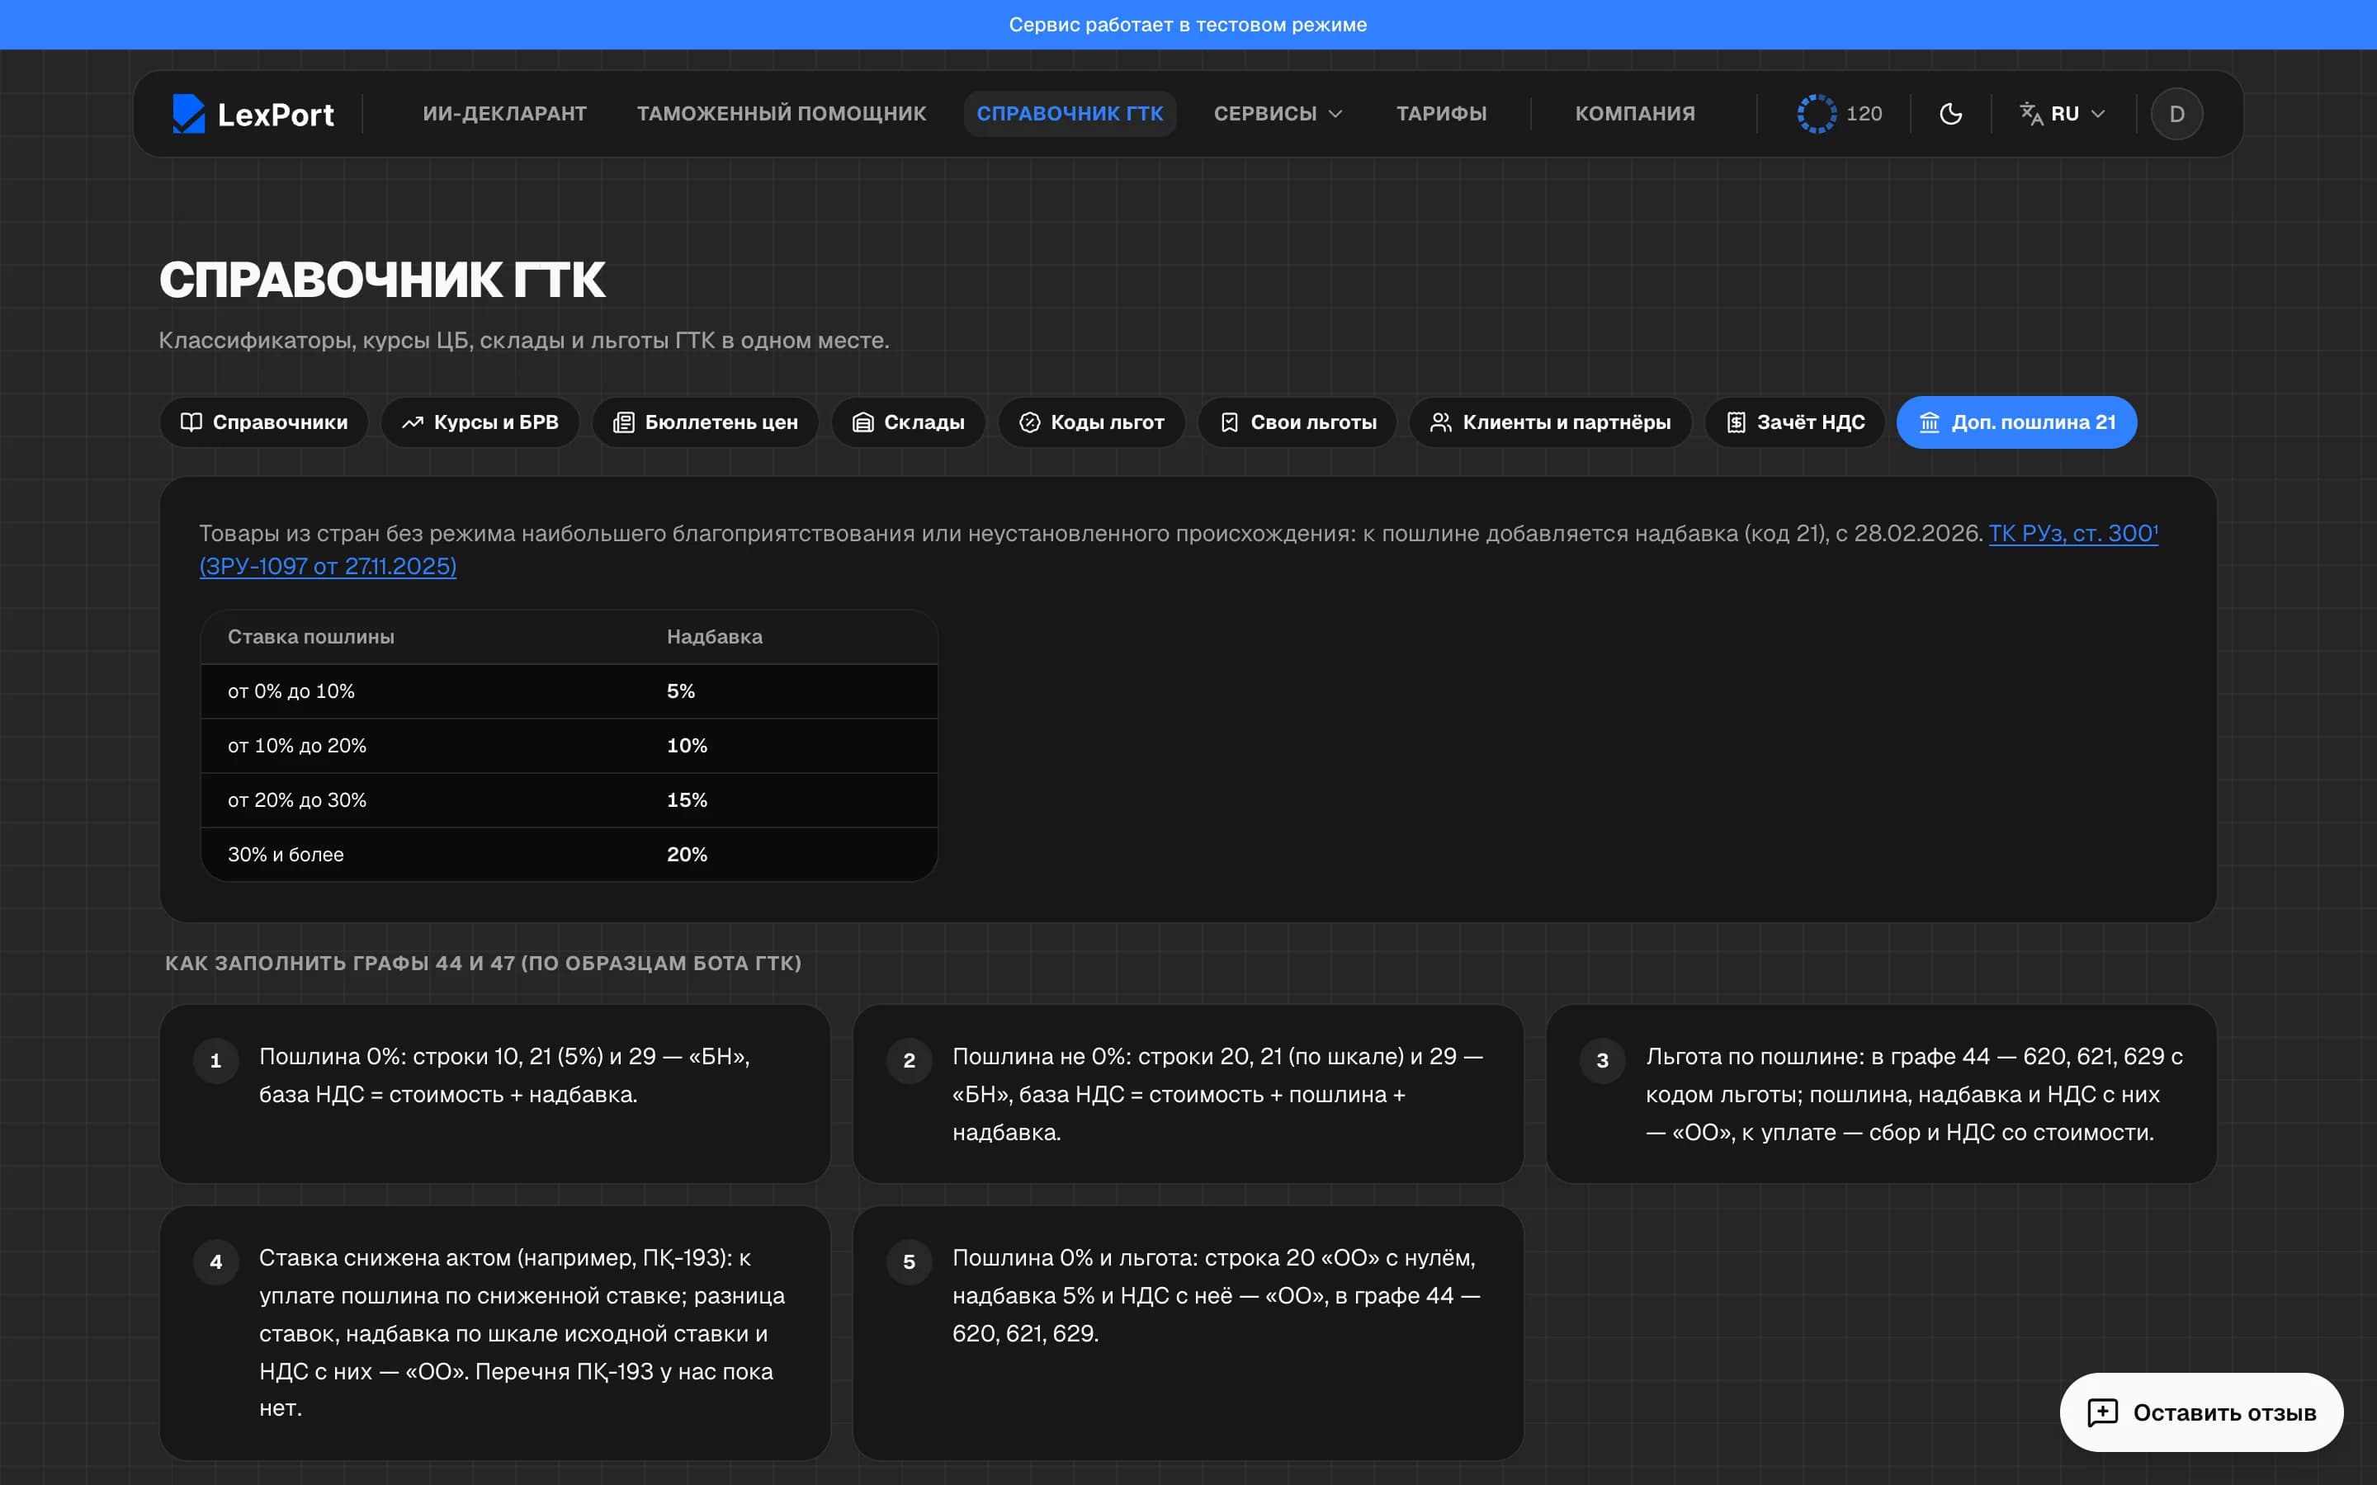Click trend icon in Курсы и БРВ tab
Image resolution: width=2377 pixels, height=1485 pixels.
tap(413, 422)
